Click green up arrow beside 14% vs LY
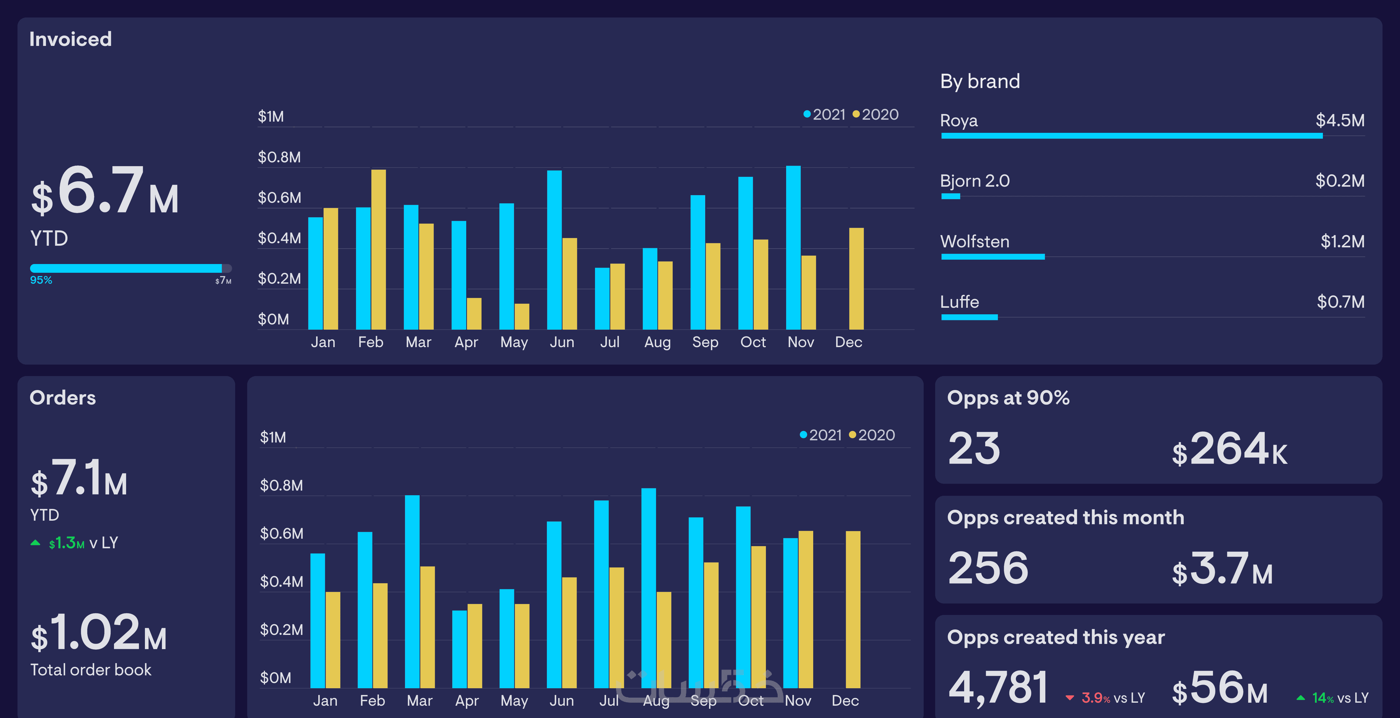The width and height of the screenshot is (1400, 718). pyautogui.click(x=1300, y=698)
